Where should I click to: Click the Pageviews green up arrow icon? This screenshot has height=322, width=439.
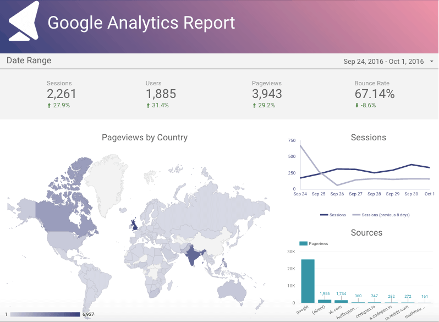(x=254, y=105)
